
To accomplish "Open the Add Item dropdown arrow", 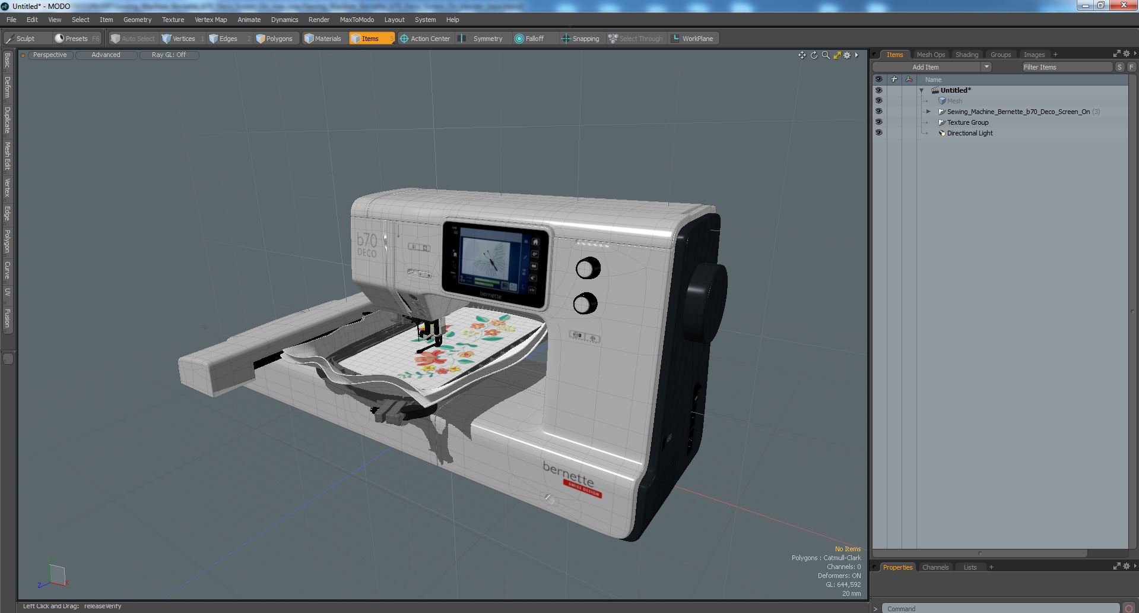I will (x=986, y=67).
